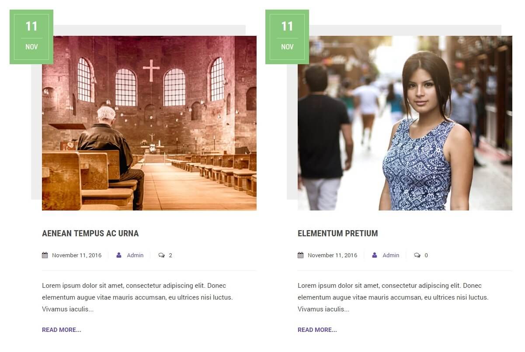Click Read More under Elementum Pretium post
Viewport: 525px width, 352px height.
click(x=317, y=330)
